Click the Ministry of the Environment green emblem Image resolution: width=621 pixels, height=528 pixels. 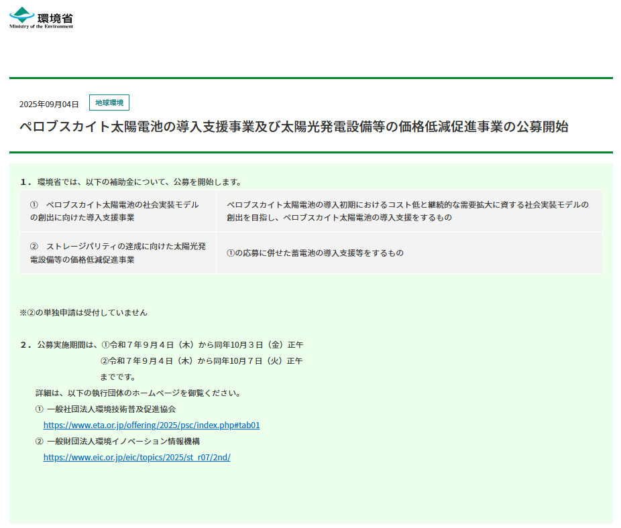(23, 14)
